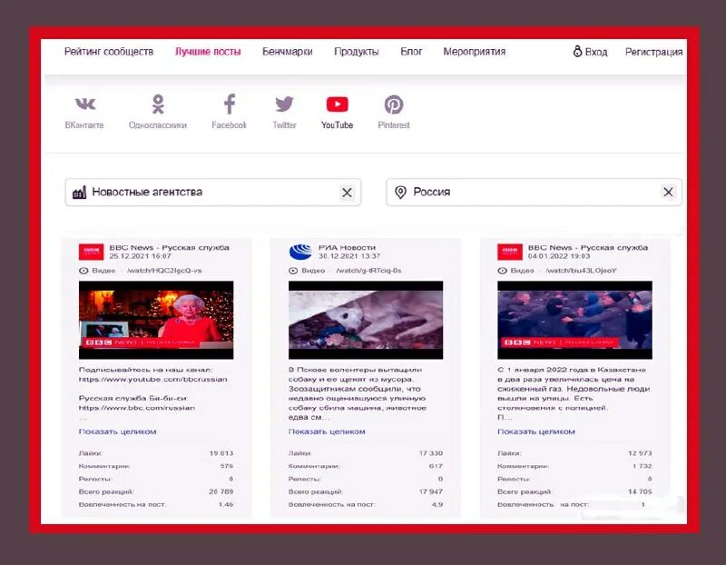Open the Рейтинг сообществ menu item
The image size is (726, 565).
coord(109,52)
